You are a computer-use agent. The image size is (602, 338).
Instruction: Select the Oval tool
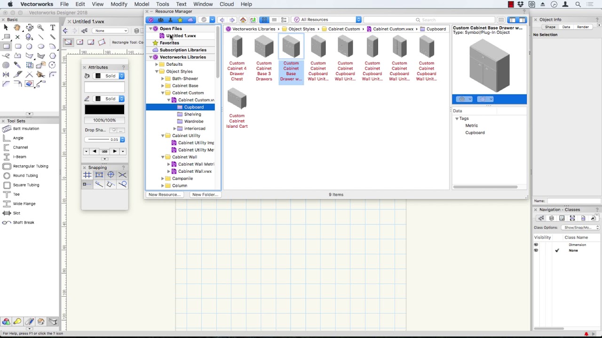coord(41,46)
